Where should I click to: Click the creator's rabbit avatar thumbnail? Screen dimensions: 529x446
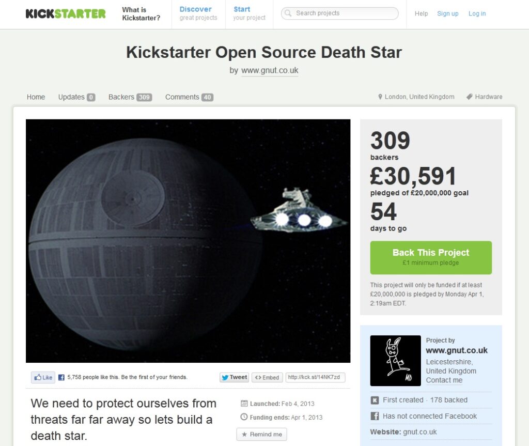coord(395,361)
